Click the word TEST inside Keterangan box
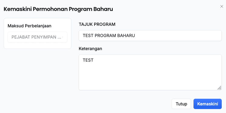 [x=88, y=60]
